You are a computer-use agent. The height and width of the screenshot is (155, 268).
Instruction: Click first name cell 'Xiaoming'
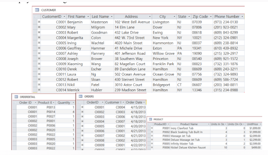[x=78, y=64]
